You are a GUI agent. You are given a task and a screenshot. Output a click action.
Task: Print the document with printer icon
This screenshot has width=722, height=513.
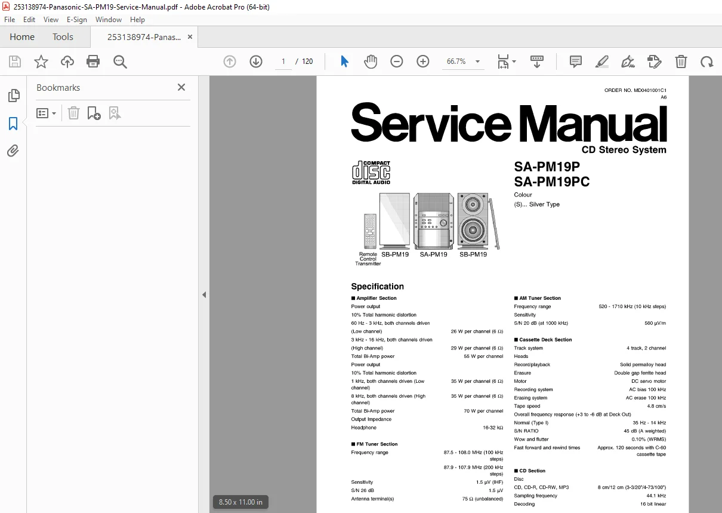tap(93, 62)
